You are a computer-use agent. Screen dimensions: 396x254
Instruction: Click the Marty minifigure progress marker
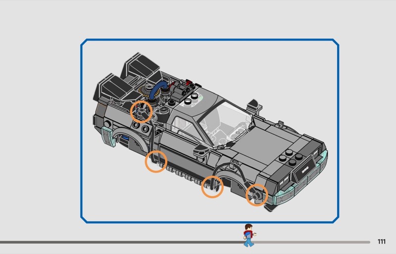[x=247, y=235]
